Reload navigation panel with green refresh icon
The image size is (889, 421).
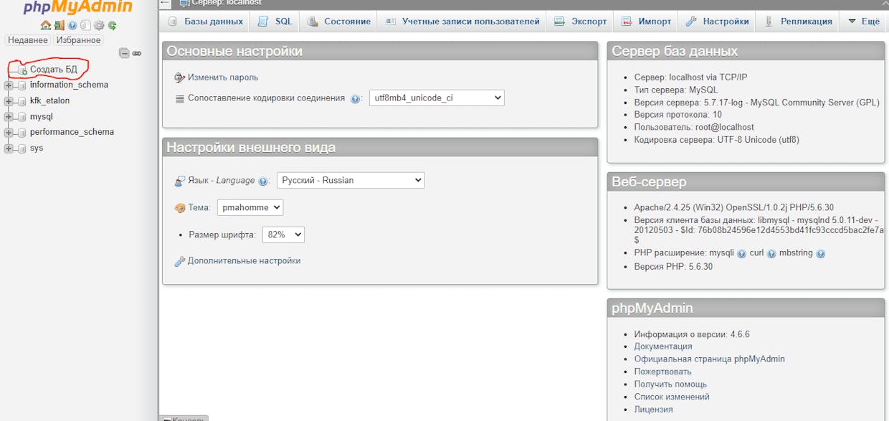[x=112, y=25]
